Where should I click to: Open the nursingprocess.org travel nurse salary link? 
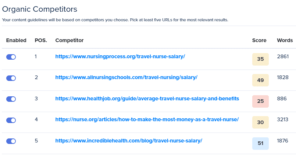pos(120,56)
